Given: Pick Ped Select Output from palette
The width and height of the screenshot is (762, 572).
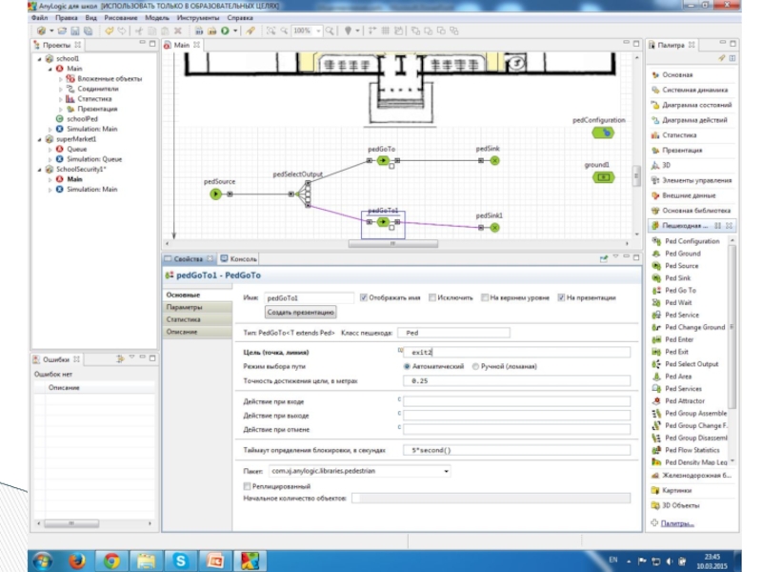Looking at the screenshot, I should tap(692, 364).
